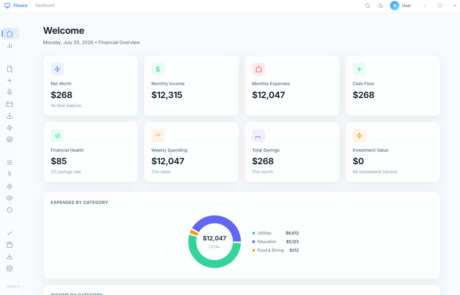Image resolution: width=460 pixels, height=295 pixels.
Task: Open the credit card sidebar icon
Action: coord(10,104)
